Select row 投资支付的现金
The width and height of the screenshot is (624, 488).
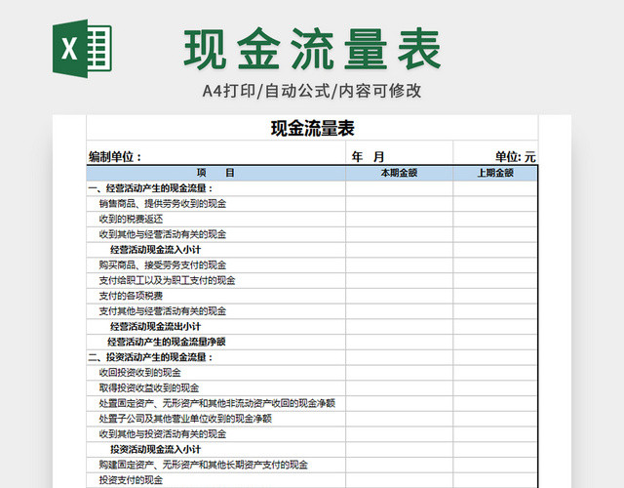[x=312, y=480]
